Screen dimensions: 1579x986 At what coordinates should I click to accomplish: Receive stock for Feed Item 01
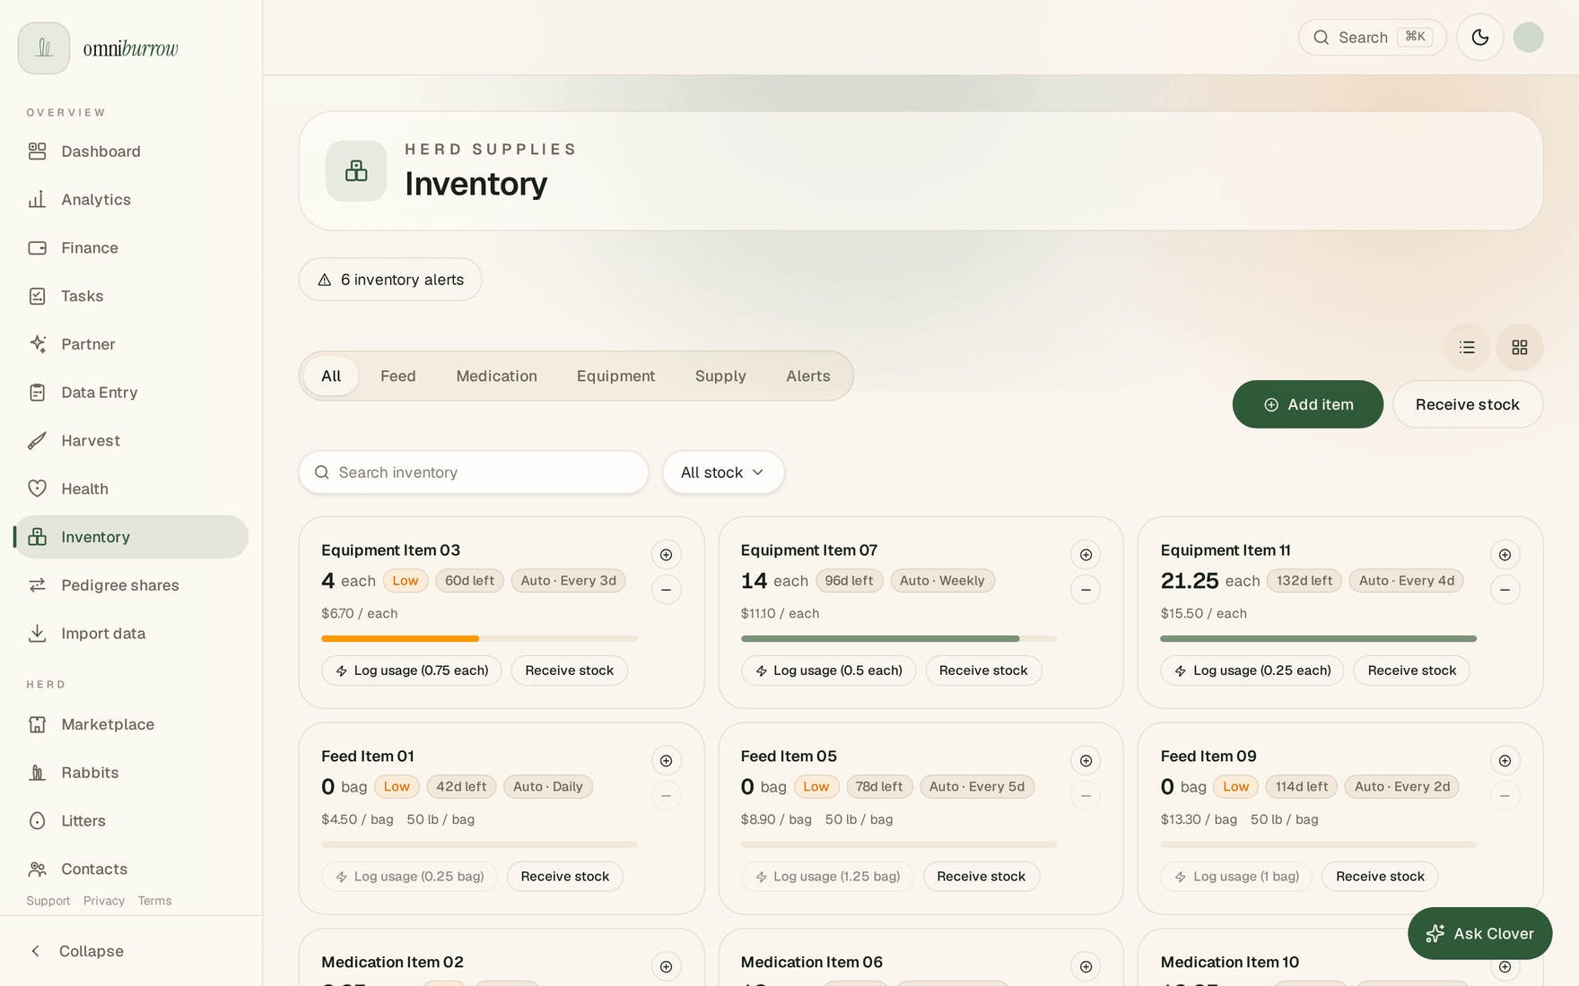pyautogui.click(x=565, y=877)
